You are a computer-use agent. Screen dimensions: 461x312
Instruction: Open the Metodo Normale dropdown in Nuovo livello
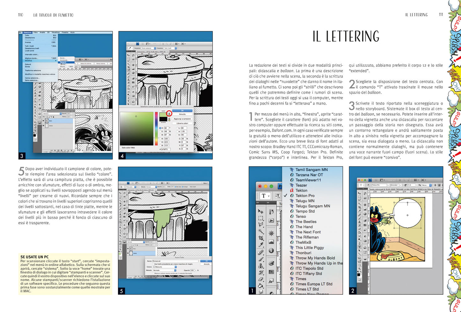[164, 270]
